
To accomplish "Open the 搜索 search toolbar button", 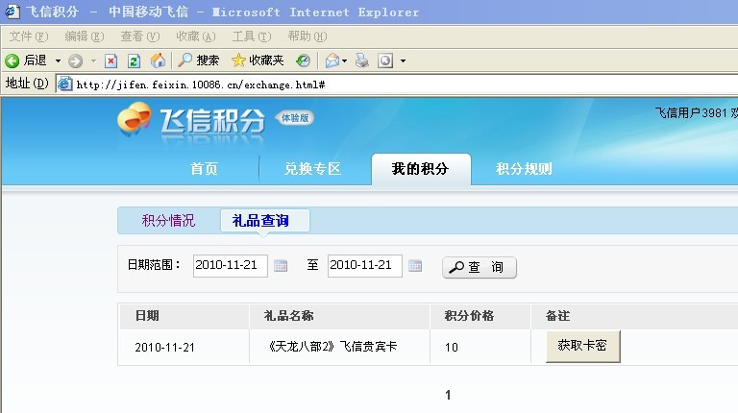I will [x=198, y=61].
